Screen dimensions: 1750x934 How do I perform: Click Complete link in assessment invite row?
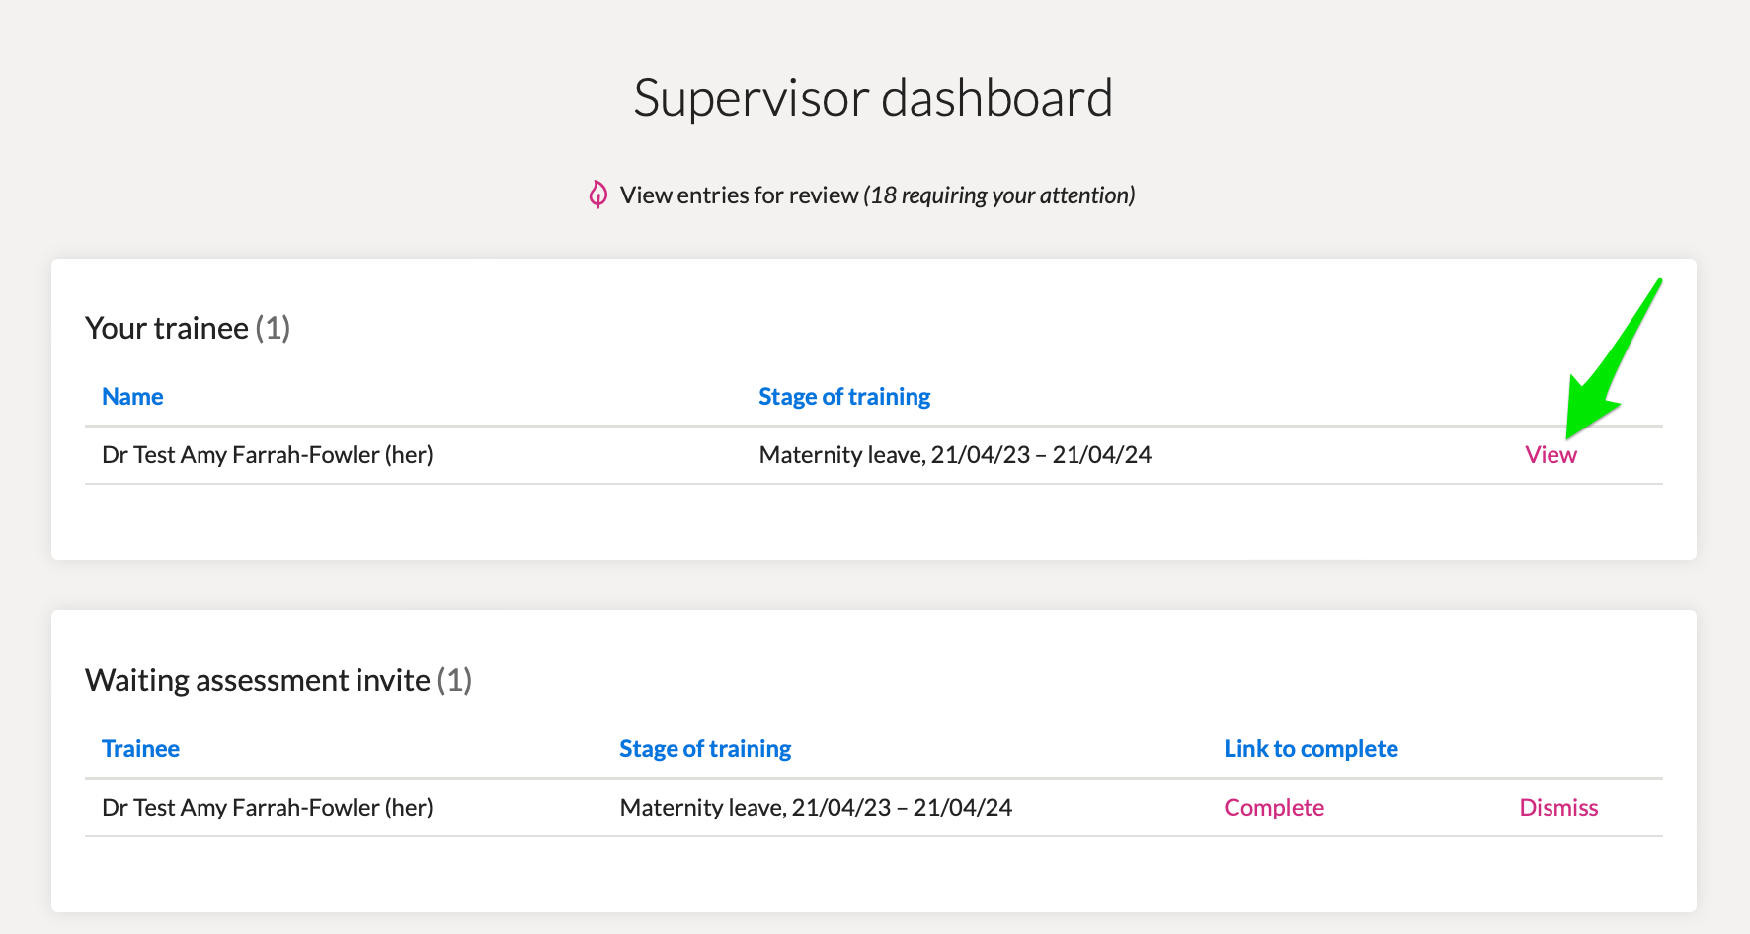point(1274,808)
